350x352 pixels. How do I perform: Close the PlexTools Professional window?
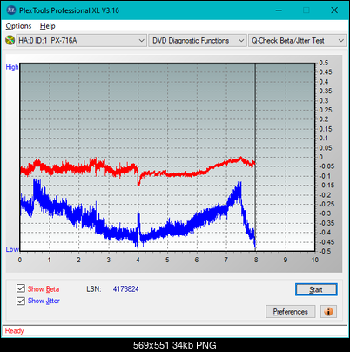pyautogui.click(x=334, y=10)
